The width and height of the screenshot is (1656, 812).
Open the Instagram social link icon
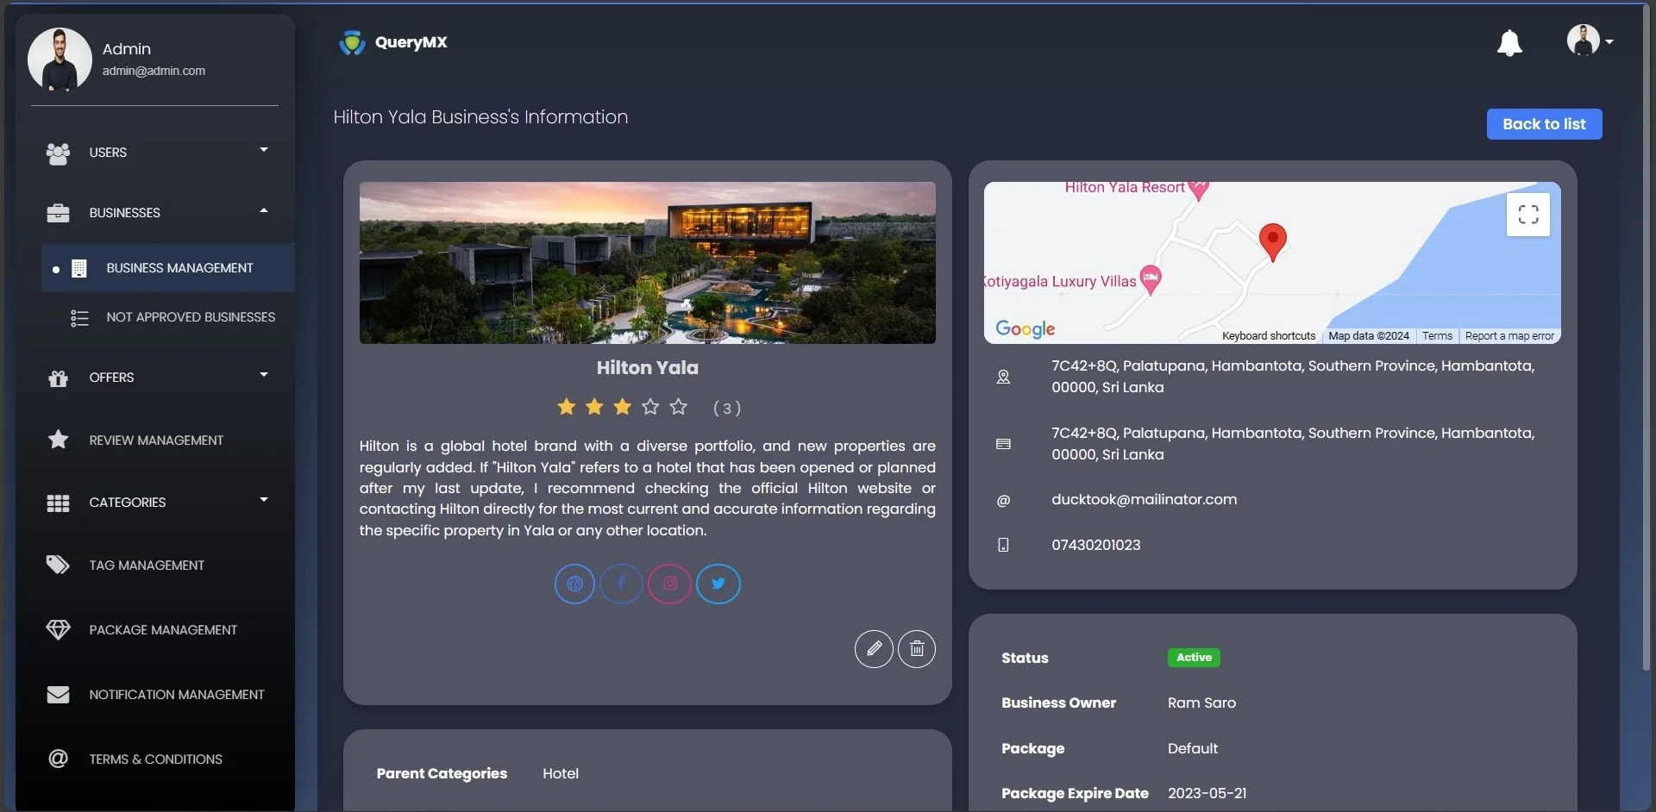(670, 584)
